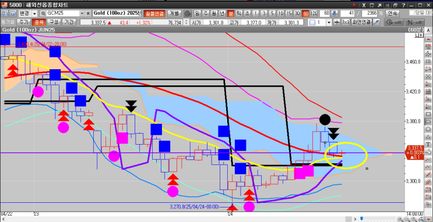Select the 60 minute interval button

point(305,13)
